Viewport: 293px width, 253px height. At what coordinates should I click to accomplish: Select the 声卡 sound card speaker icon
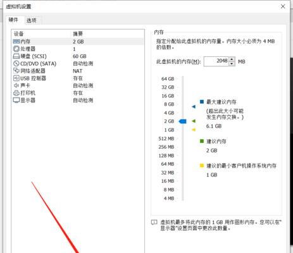16,85
